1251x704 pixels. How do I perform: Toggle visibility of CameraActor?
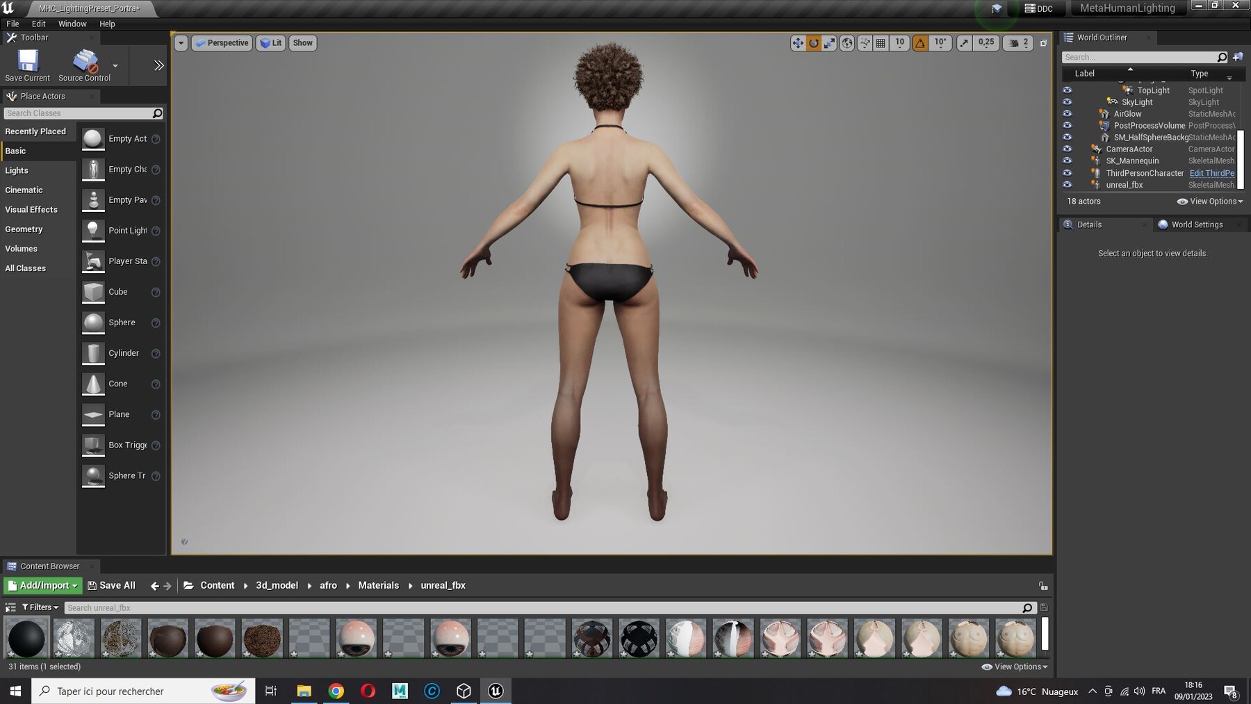click(x=1067, y=149)
